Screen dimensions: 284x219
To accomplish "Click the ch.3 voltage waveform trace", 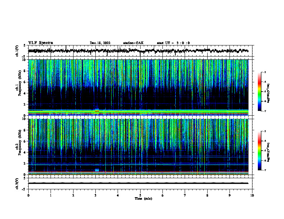I will pos(138,183).
